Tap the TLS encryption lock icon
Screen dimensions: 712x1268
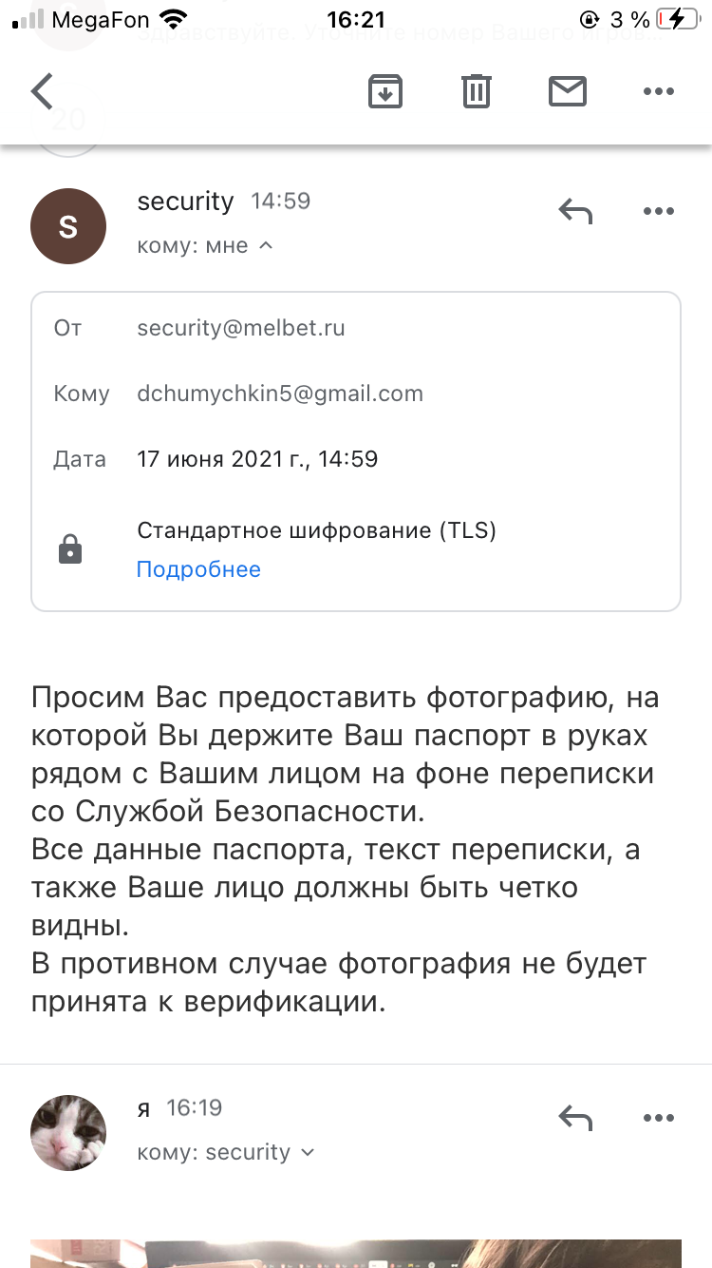pyautogui.click(x=70, y=549)
